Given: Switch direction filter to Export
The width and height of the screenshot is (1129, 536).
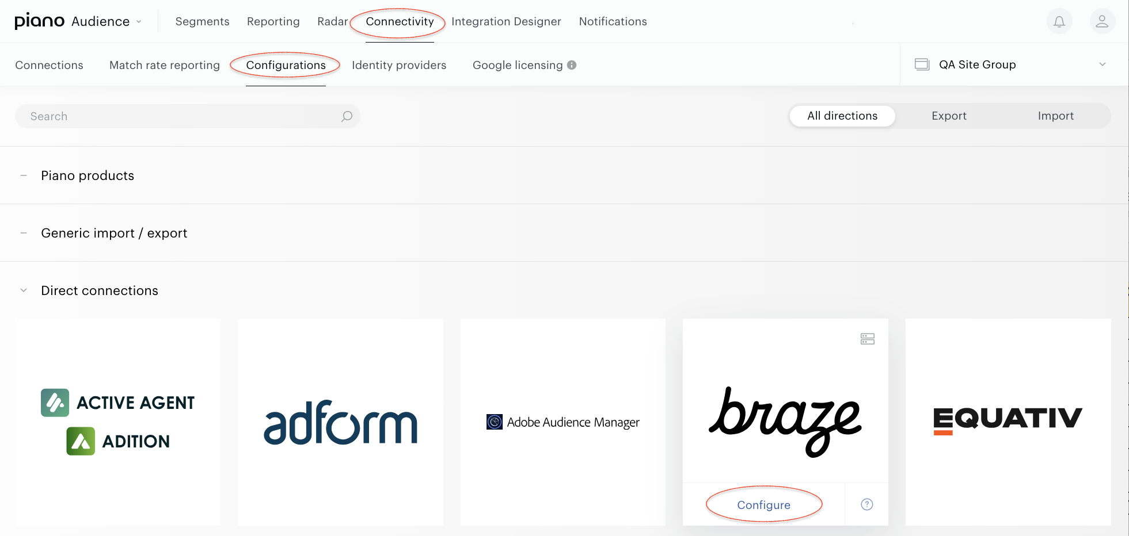Looking at the screenshot, I should tap(949, 116).
